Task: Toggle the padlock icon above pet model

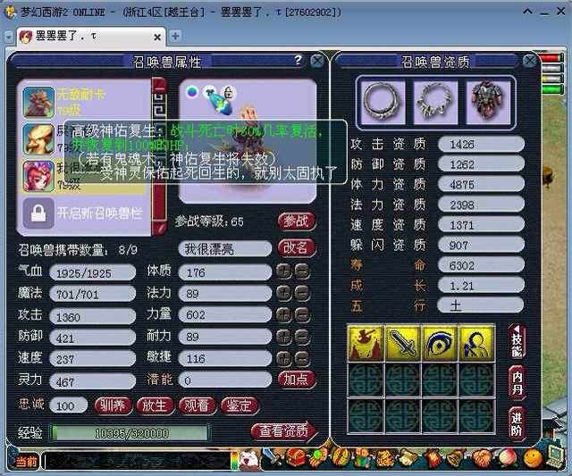Action: [x=229, y=93]
